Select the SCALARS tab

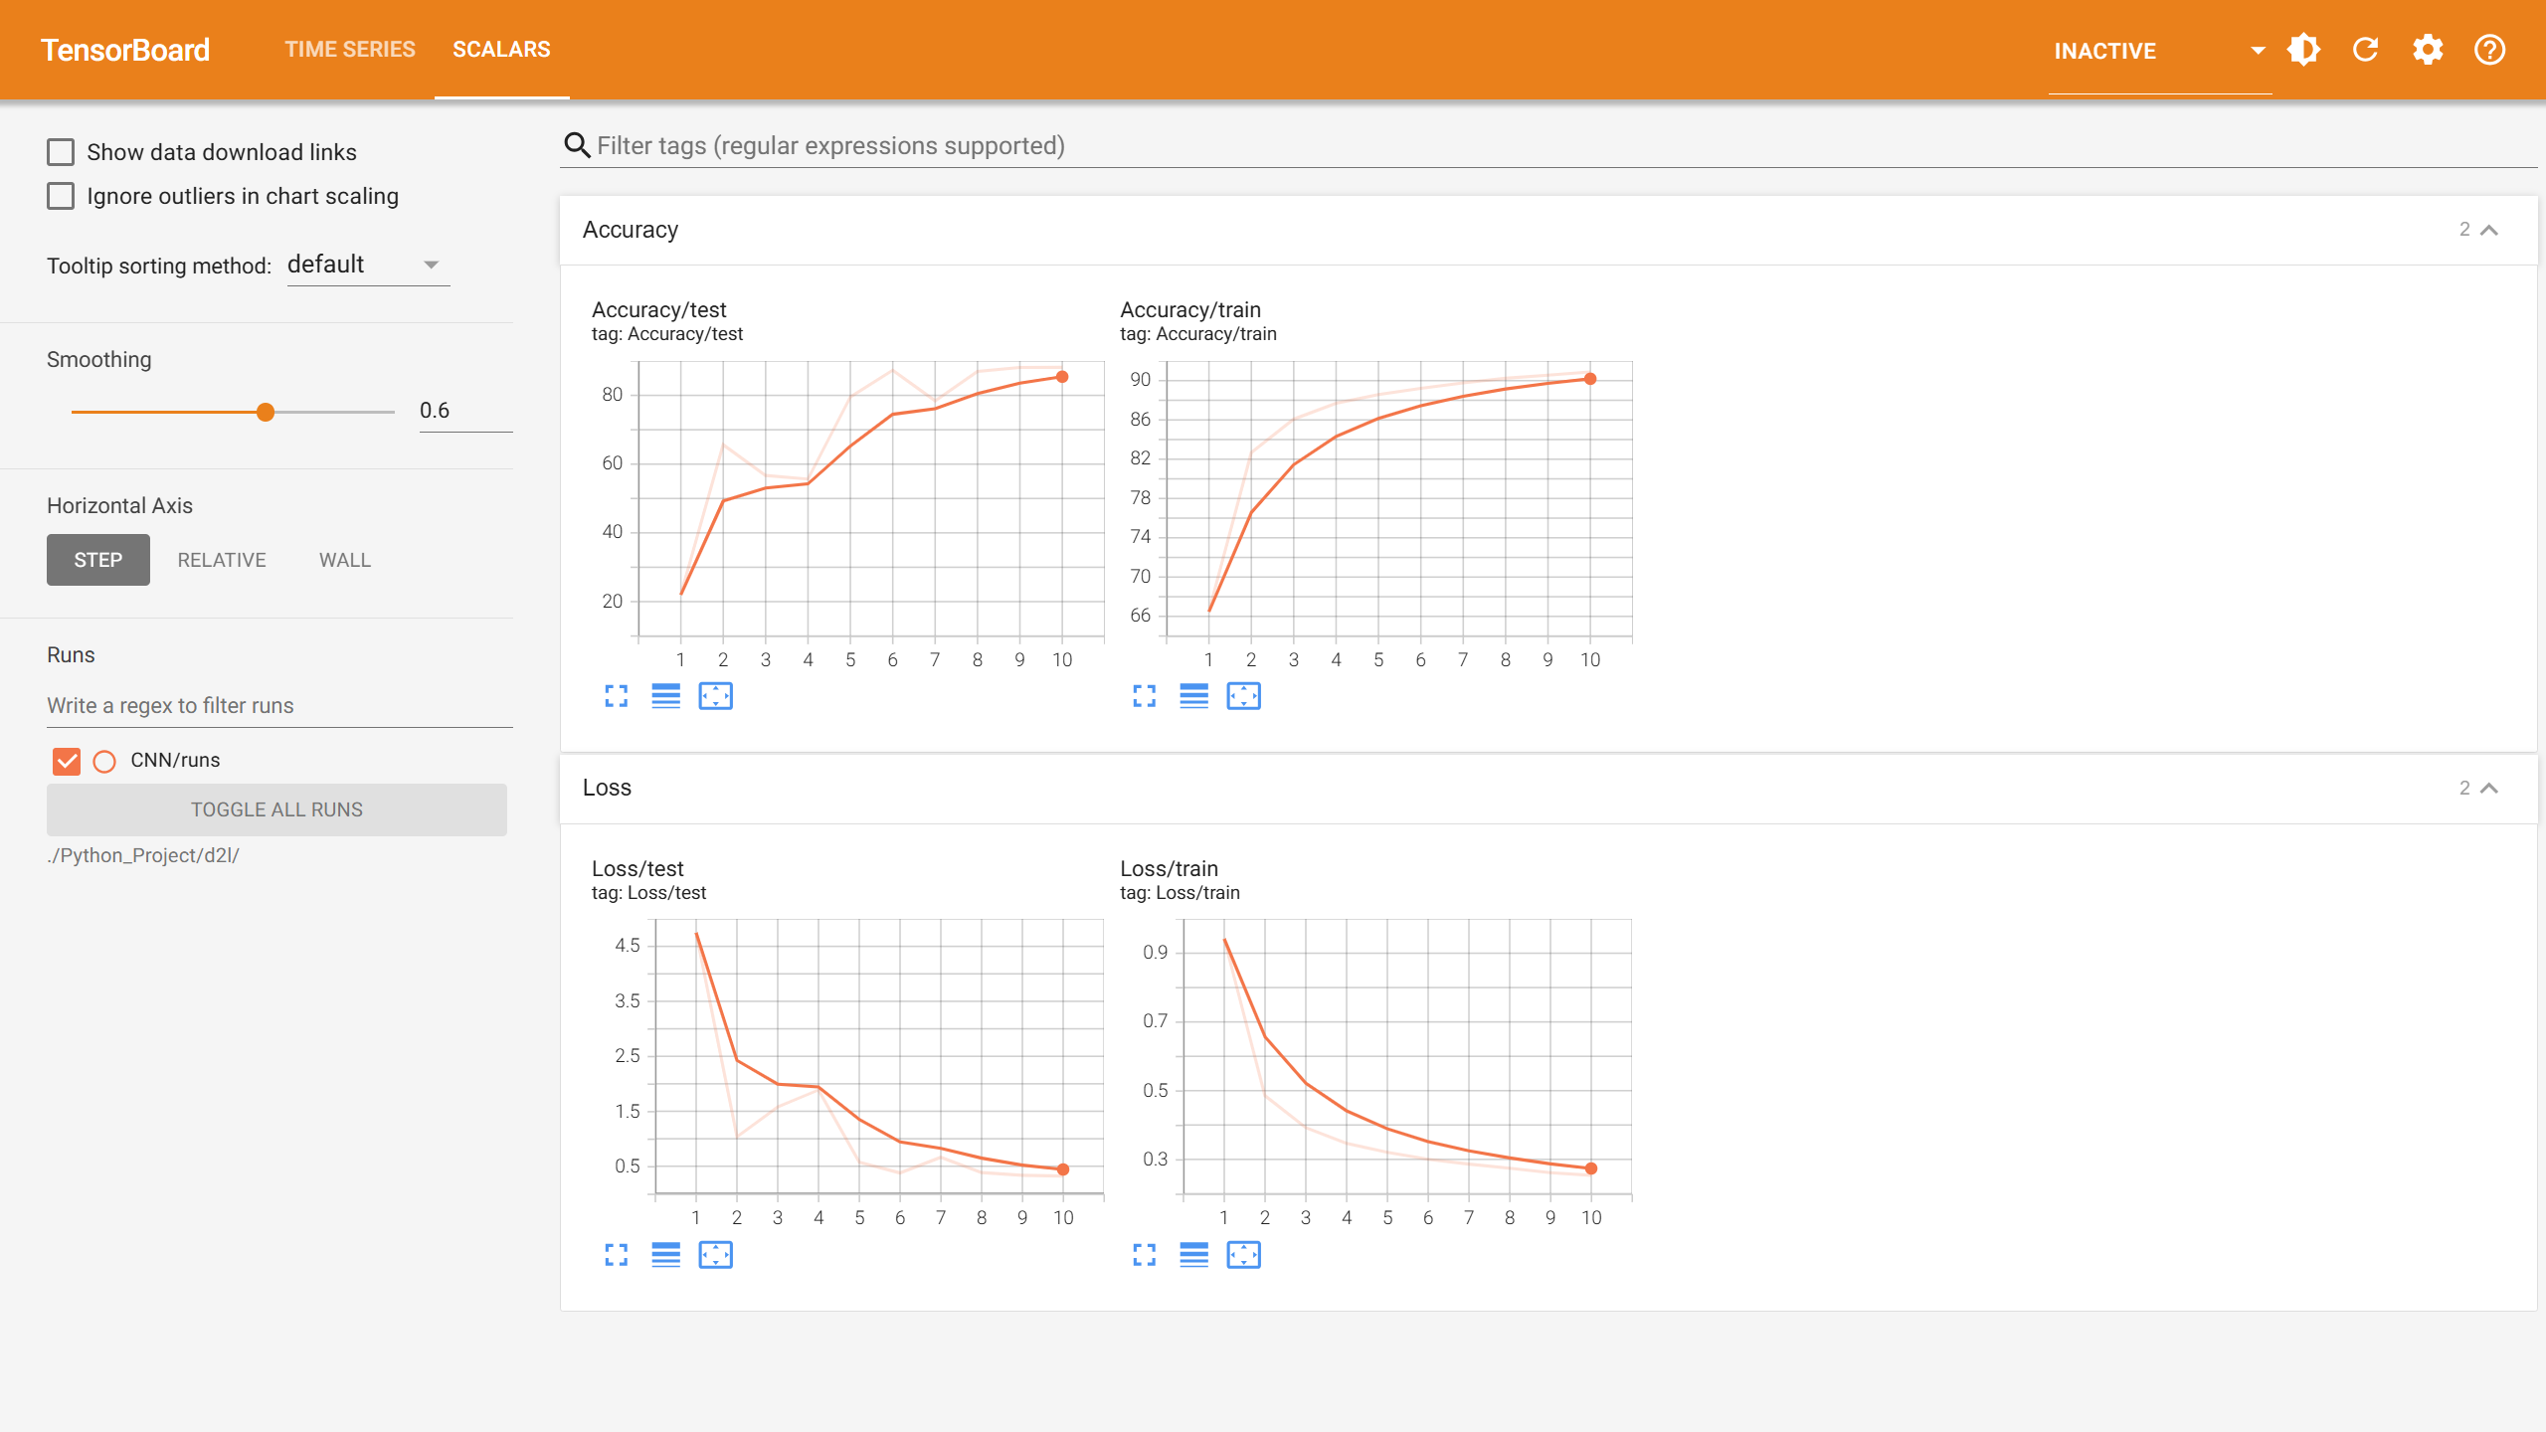point(501,50)
